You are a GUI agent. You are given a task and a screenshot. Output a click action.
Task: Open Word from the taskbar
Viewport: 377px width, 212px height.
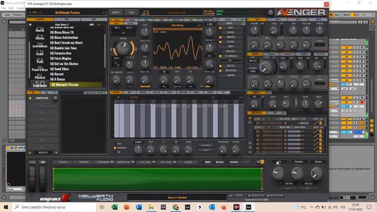point(139,207)
